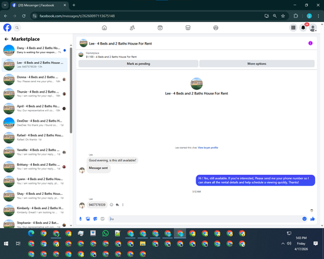Screen dimensions: 324x259
Task: Choose a GIF icon in composer
Action: click(x=102, y=219)
